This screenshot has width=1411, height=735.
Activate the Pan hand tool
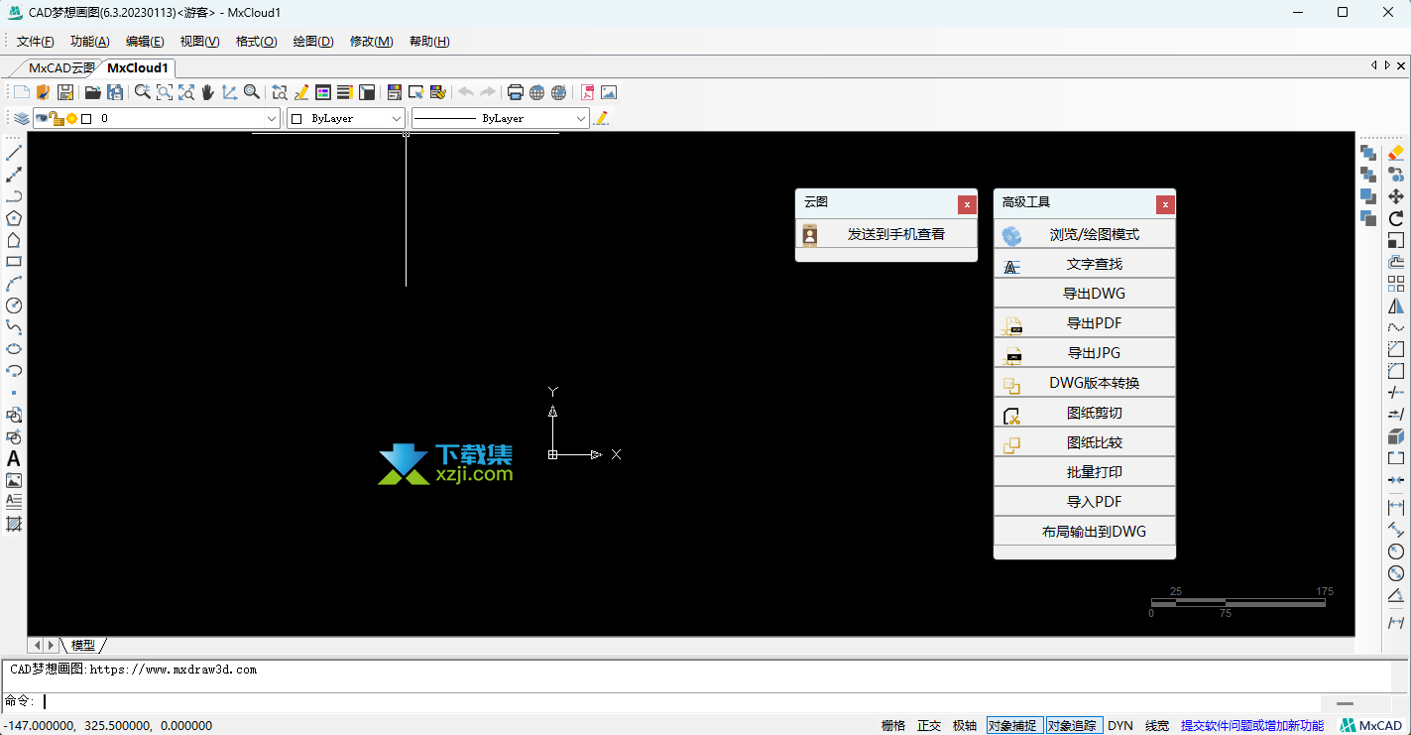point(207,92)
